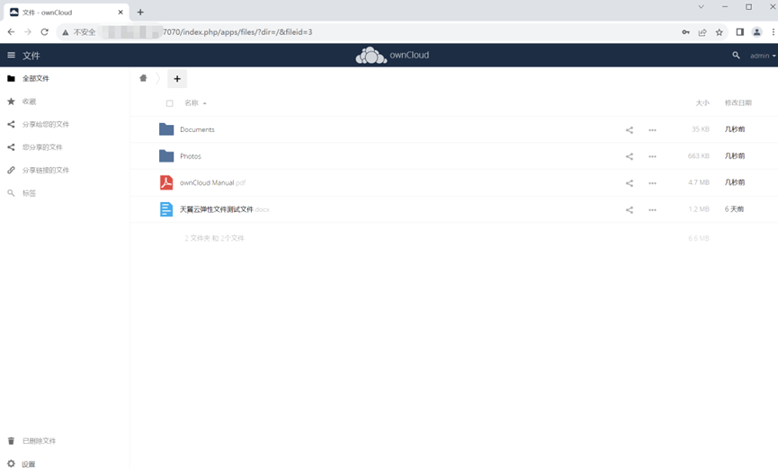
Task: Sort files by 修改日期 column
Action: [x=738, y=102]
